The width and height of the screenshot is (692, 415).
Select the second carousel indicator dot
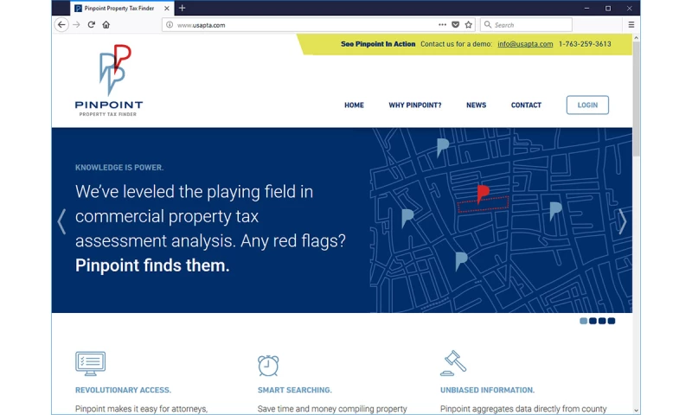pos(593,321)
